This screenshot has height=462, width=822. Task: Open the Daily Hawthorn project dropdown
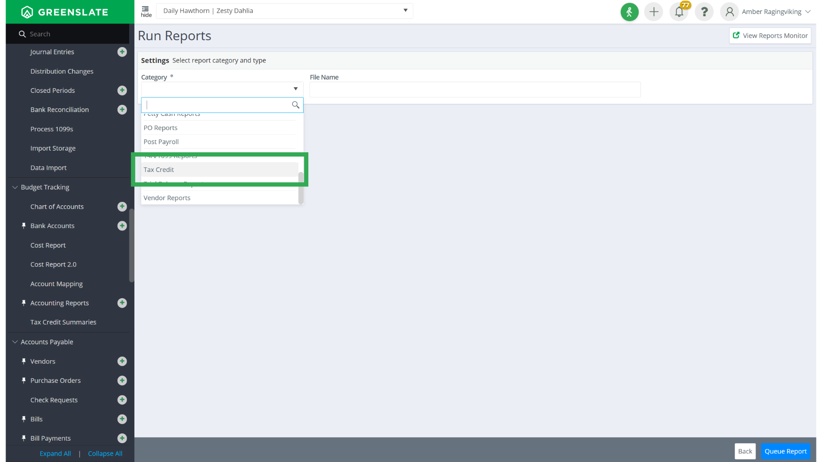pyautogui.click(x=285, y=11)
